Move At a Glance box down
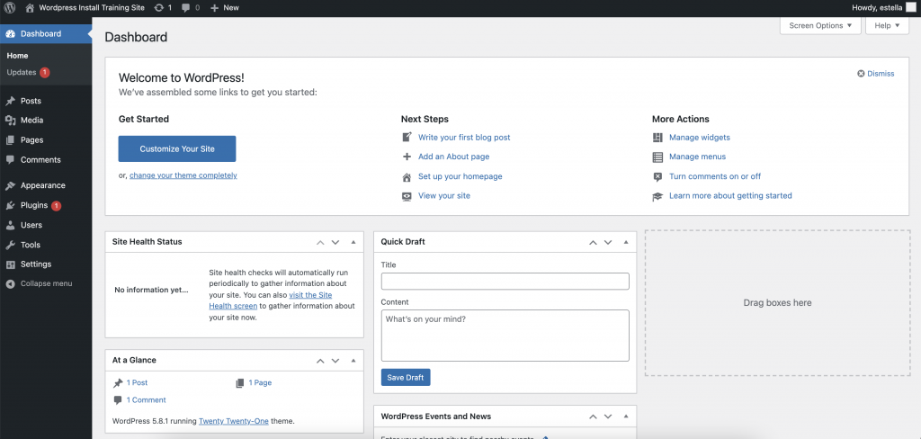The height and width of the screenshot is (439, 921). tap(335, 360)
